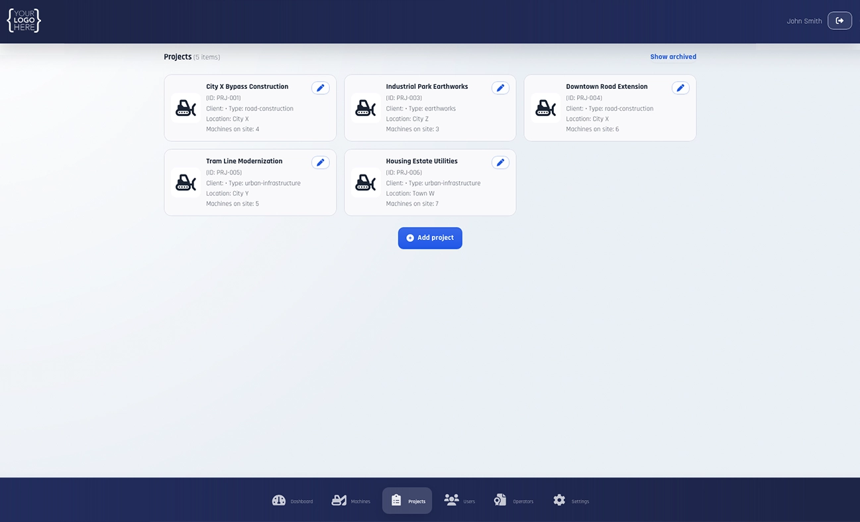Open the City X Bypass Construction edit icon

[321, 87]
